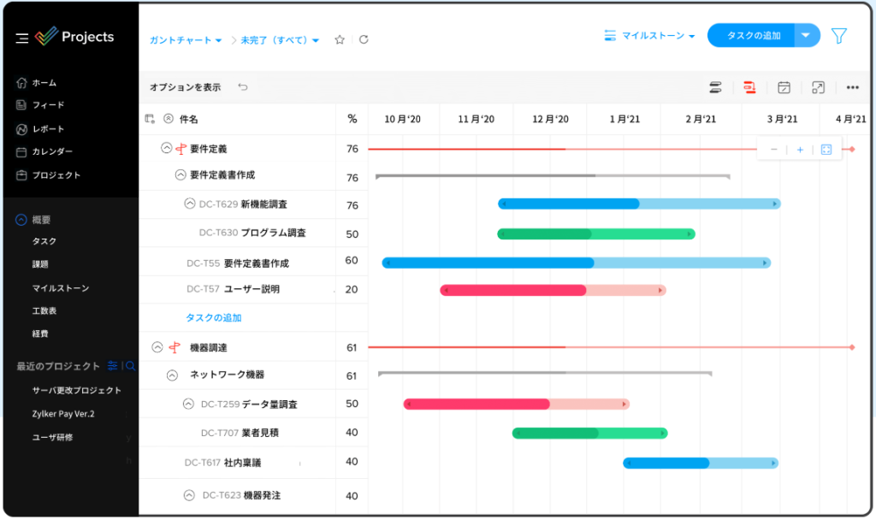Click the タスクの追加 blue button
This screenshot has height=520, width=876.
tap(753, 36)
